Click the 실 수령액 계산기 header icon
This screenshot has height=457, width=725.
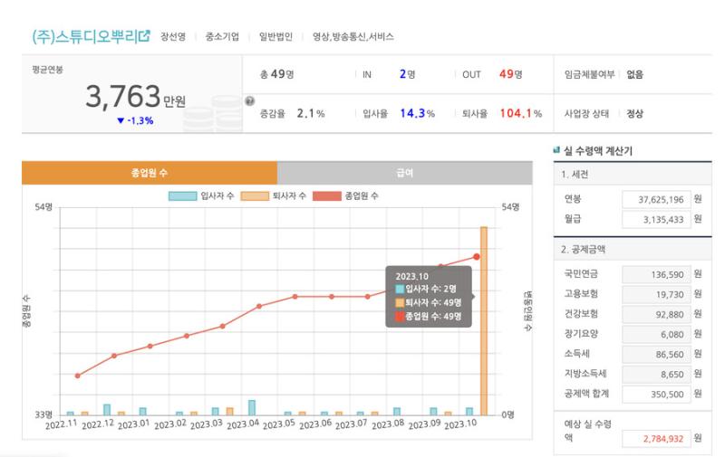[556, 149]
